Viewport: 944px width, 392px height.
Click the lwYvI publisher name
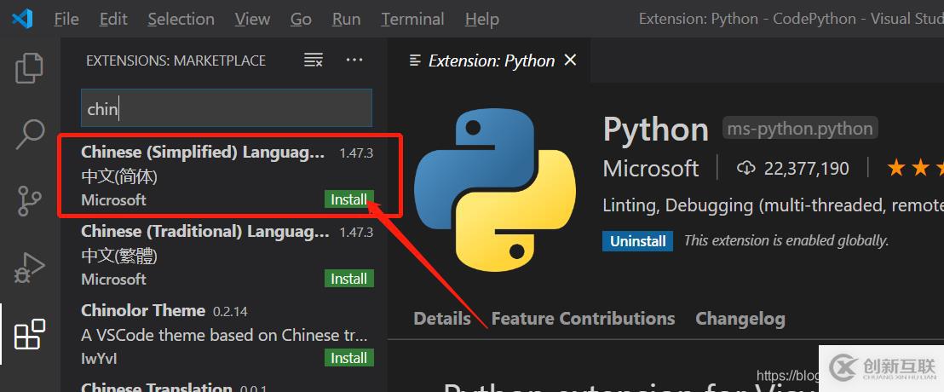point(99,358)
